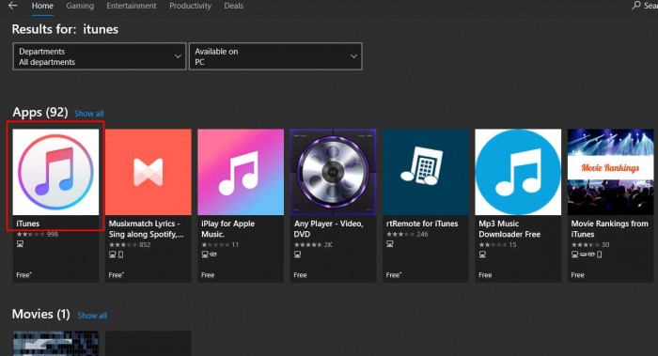Click Show all next to Movies
This screenshot has width=658, height=356.
(92, 316)
